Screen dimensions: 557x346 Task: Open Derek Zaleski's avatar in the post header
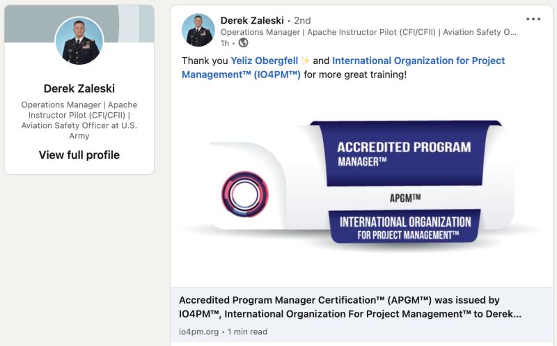(x=198, y=30)
